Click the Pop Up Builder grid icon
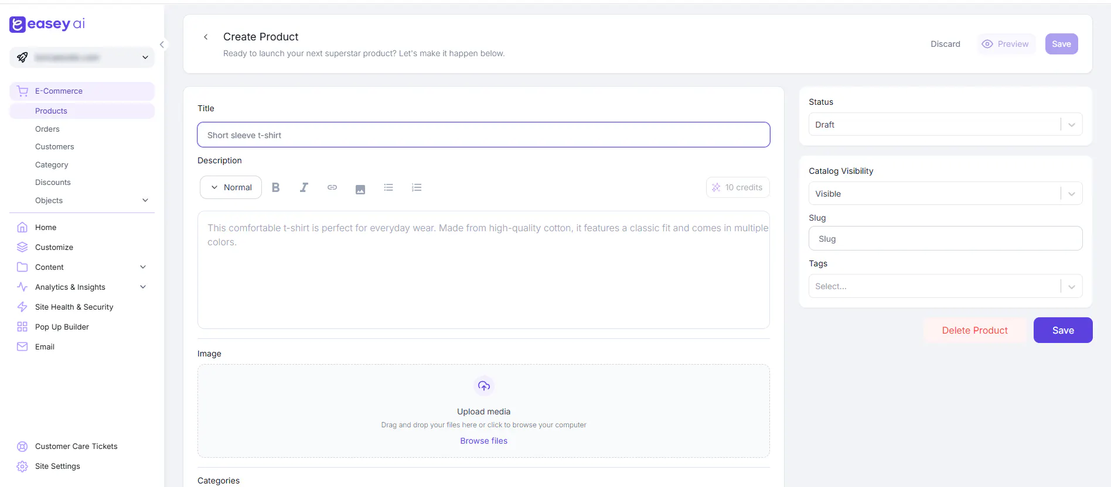Viewport: 1111px width, 487px height. 22,327
